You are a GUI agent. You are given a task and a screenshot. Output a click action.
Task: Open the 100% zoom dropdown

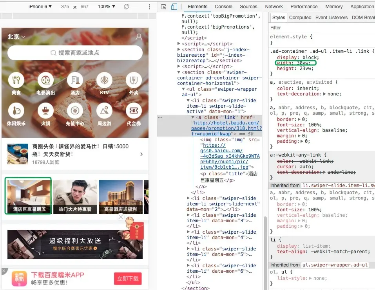107,6
